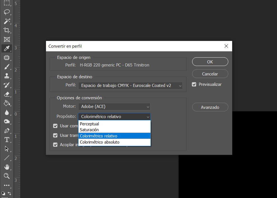
Task: Select the Brush tool
Action: click(x=7, y=67)
